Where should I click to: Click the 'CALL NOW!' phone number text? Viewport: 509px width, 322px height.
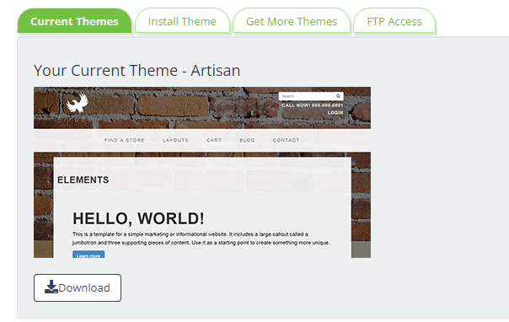[313, 105]
